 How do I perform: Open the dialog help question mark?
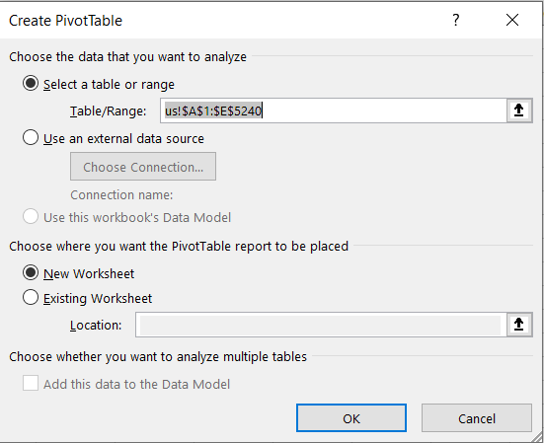(456, 20)
